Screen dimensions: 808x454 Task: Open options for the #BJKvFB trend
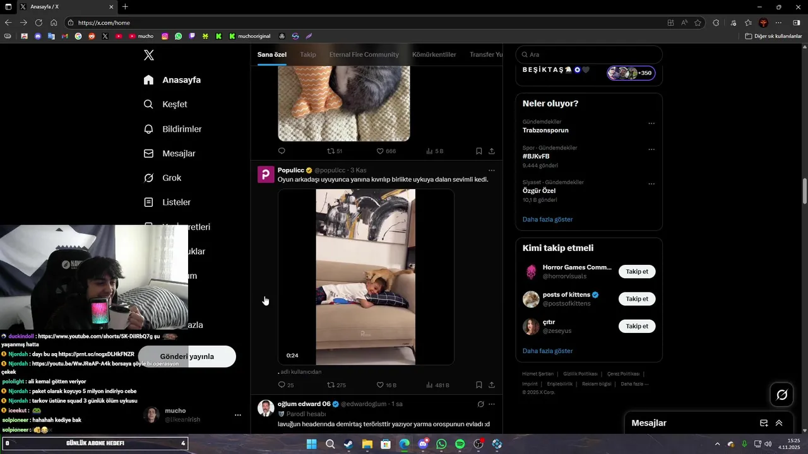[651, 149]
